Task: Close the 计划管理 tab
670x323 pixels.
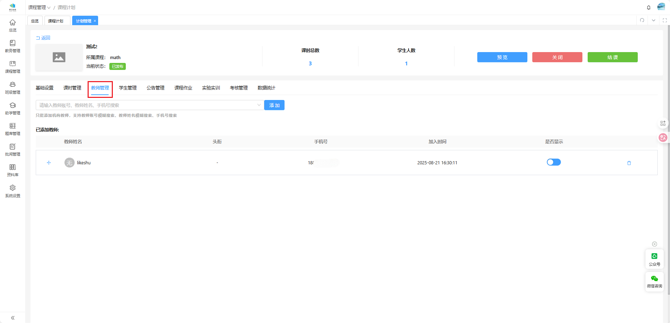Action: click(x=95, y=21)
